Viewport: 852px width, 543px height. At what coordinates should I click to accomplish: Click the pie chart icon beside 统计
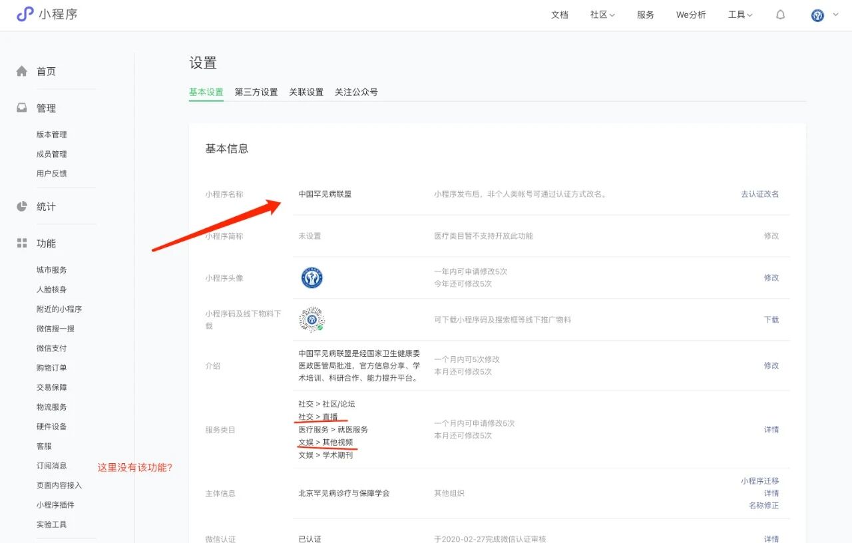click(22, 206)
